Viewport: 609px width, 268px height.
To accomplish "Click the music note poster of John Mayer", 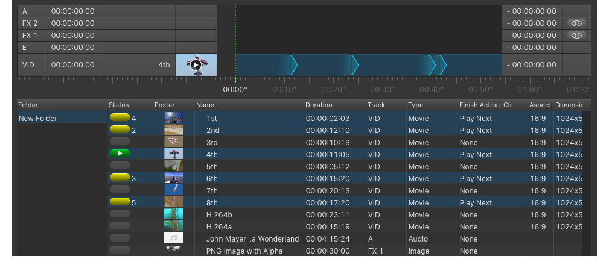I will pyautogui.click(x=174, y=238).
